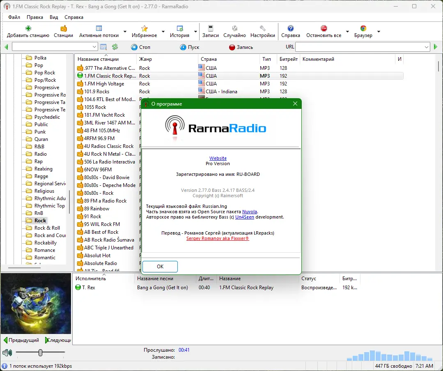Open the Справка menu in menu bar
The width and height of the screenshot is (443, 371).
(x=74, y=17)
